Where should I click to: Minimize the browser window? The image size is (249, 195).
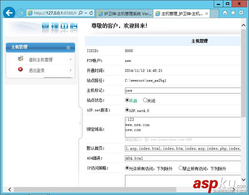click(218, 4)
